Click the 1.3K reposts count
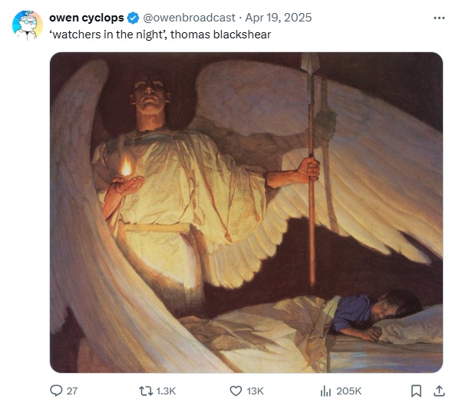 pos(166,391)
